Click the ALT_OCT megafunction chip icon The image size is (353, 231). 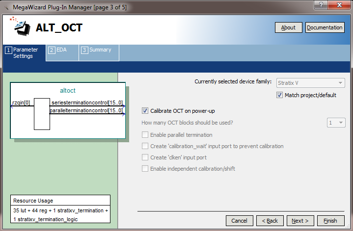pos(21,26)
